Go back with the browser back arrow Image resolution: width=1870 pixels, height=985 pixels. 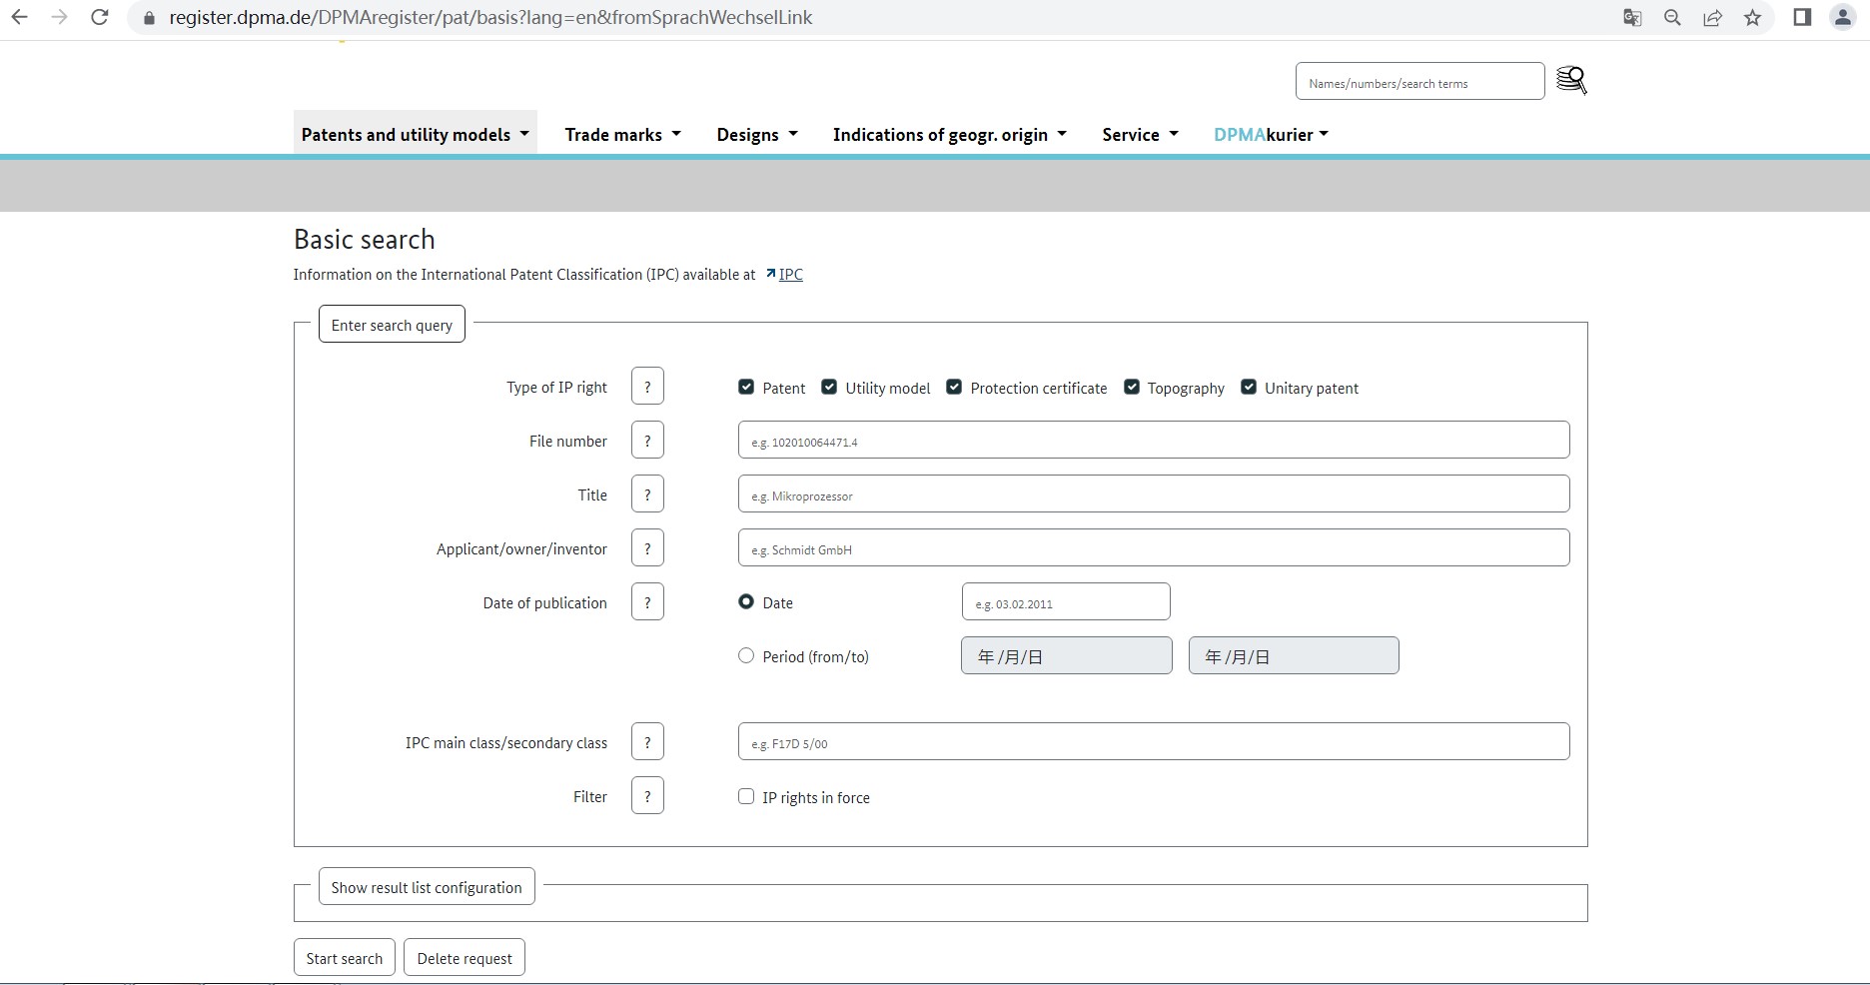tap(19, 17)
